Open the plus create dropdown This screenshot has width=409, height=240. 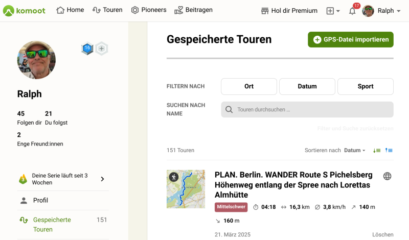coord(333,11)
